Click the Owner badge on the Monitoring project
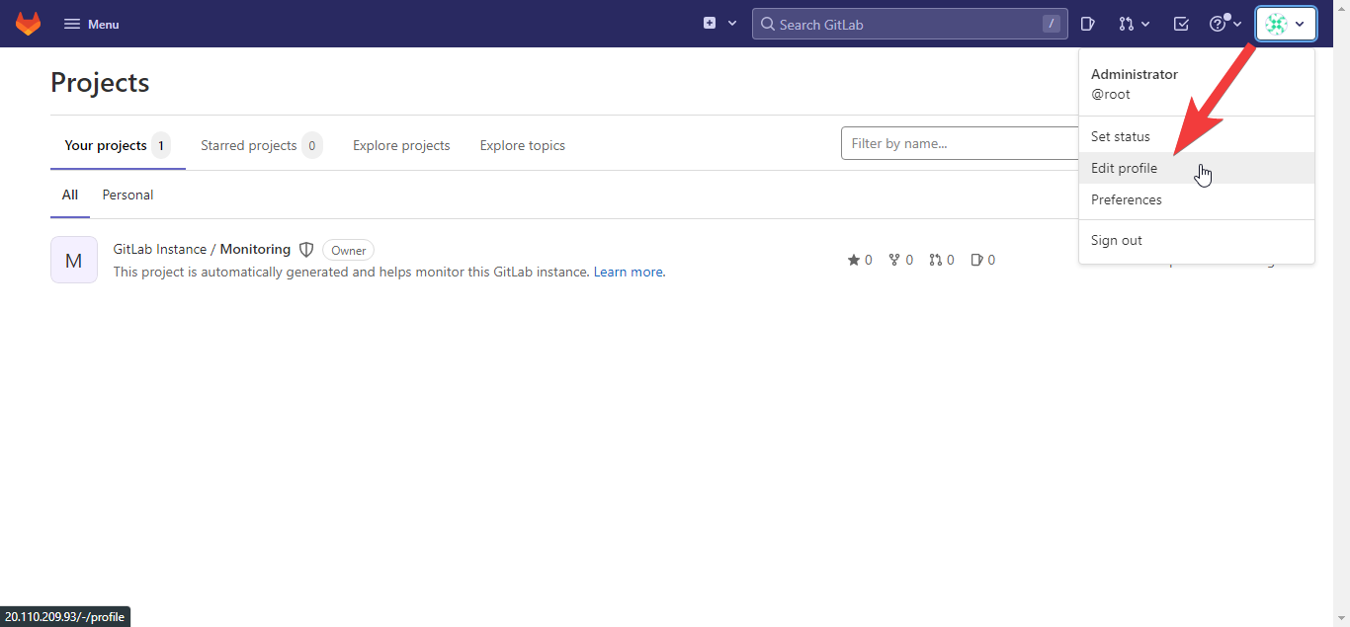 348,250
